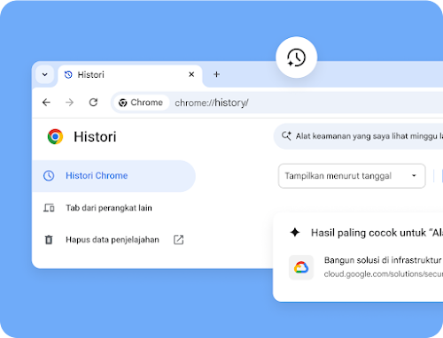Go back with the back arrow
This screenshot has height=338, width=443.
46,103
